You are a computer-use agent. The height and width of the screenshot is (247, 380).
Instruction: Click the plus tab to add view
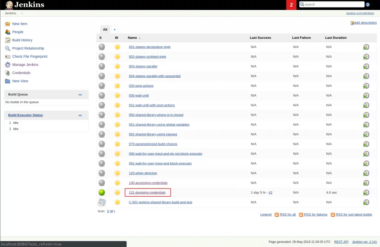click(115, 30)
